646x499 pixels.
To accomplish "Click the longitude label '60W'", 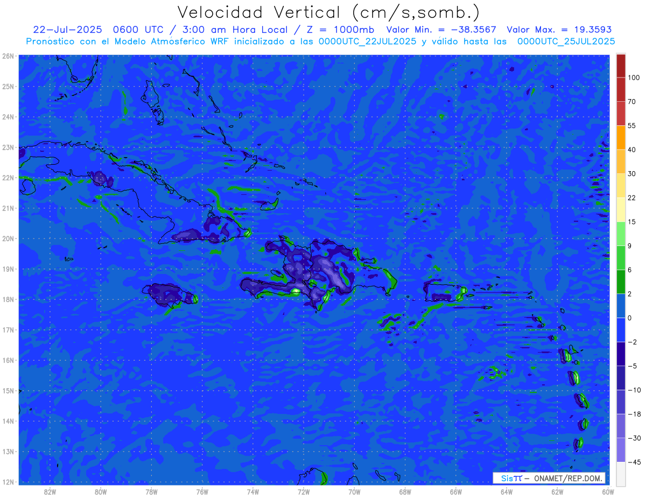I will (x=608, y=491).
